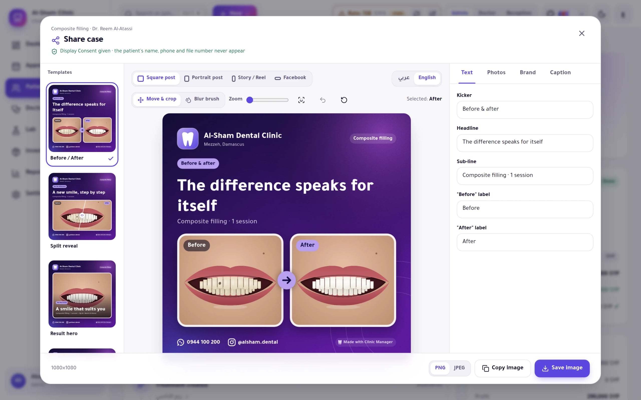Click the 1080x1080 size text
Screen dimensions: 641x400
pyautogui.click(x=64, y=368)
